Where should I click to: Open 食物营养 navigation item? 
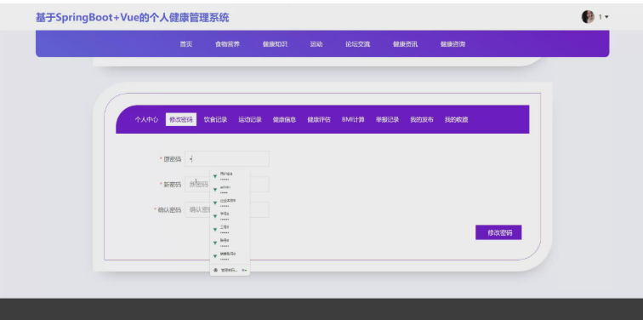pyautogui.click(x=227, y=44)
